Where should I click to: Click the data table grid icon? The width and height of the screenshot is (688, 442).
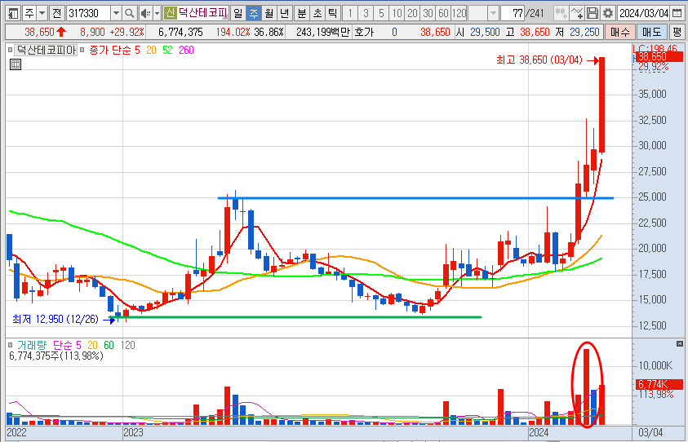(16, 64)
